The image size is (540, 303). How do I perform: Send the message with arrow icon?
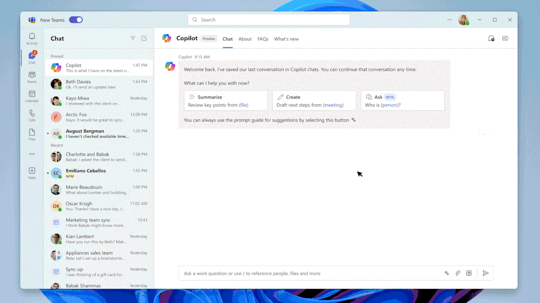tap(485, 273)
